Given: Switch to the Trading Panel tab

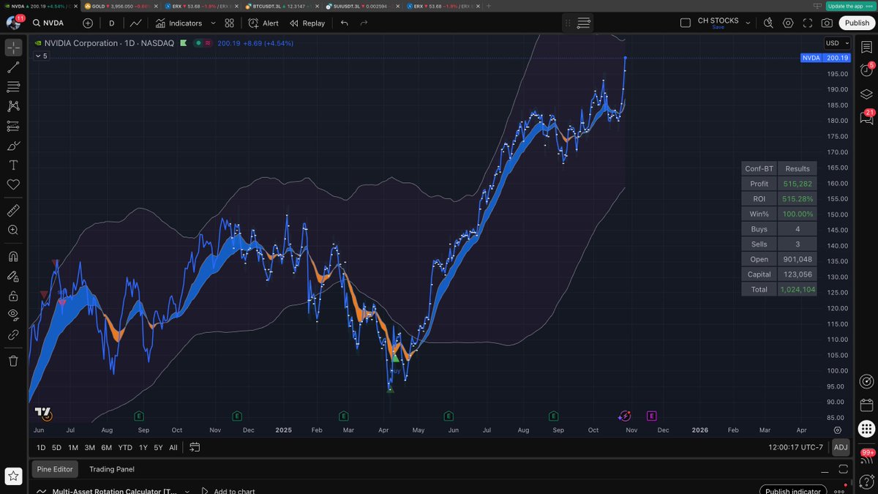Looking at the screenshot, I should click(112, 469).
